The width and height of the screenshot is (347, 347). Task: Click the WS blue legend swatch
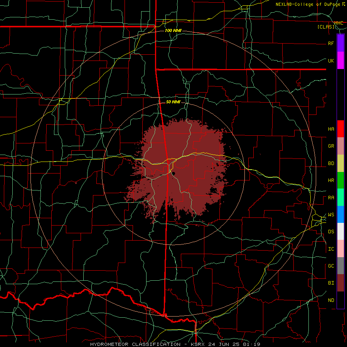pyautogui.click(x=340, y=214)
